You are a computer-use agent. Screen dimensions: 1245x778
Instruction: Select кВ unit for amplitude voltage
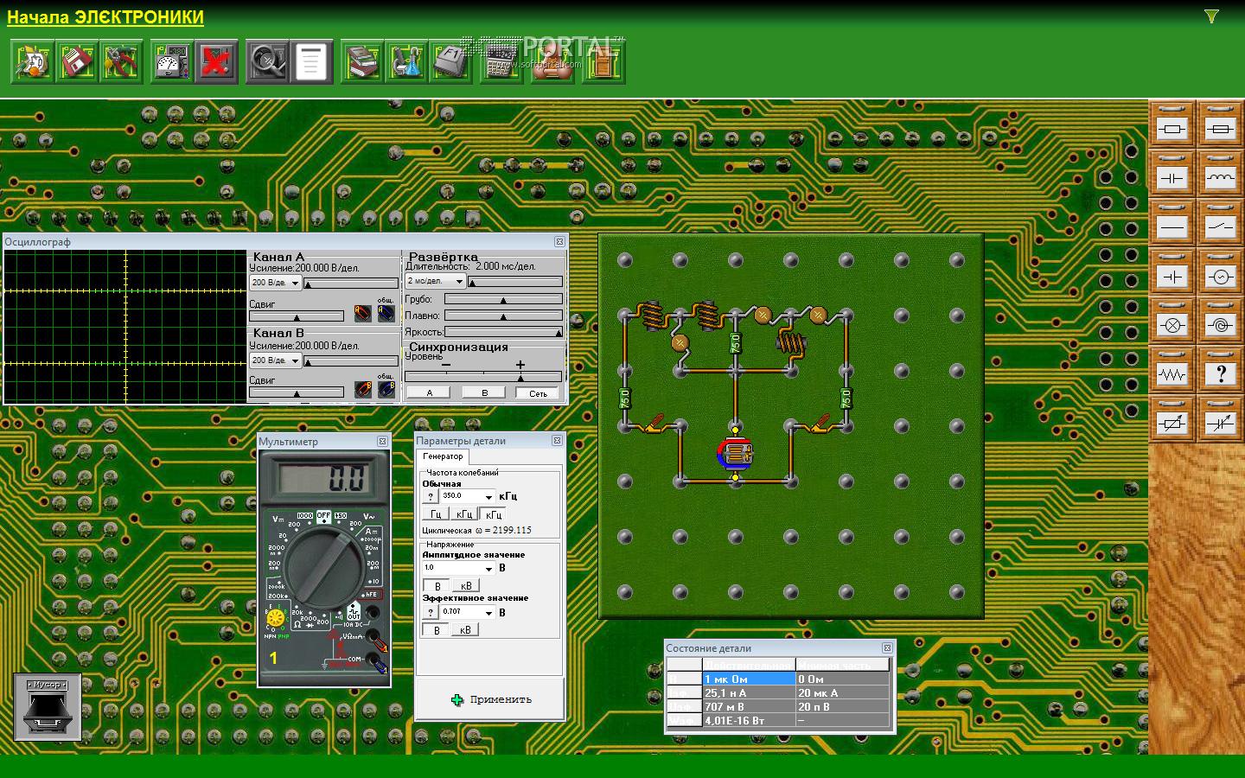point(467,585)
